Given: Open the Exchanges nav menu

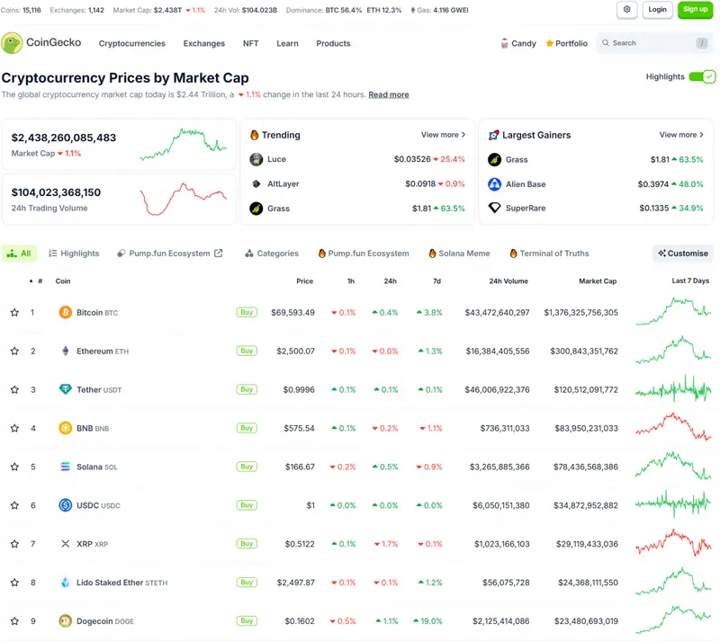Looking at the screenshot, I should pos(204,43).
